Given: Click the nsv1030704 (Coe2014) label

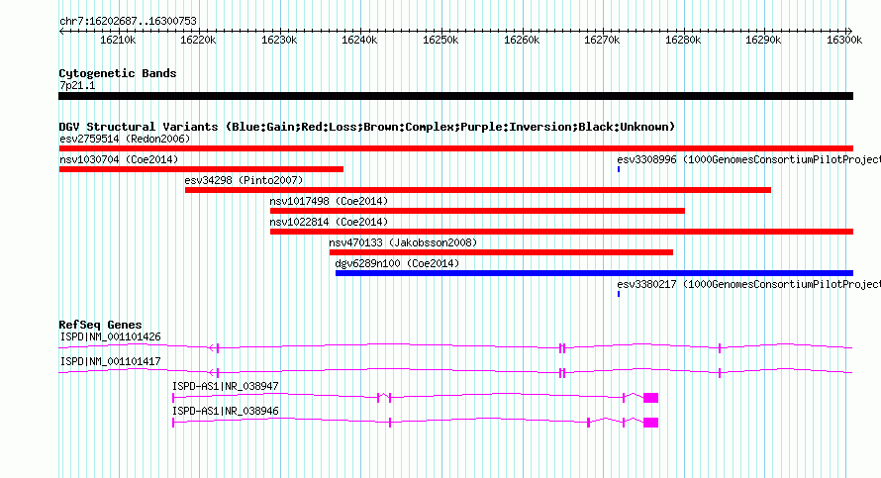Looking at the screenshot, I should pos(119,159).
